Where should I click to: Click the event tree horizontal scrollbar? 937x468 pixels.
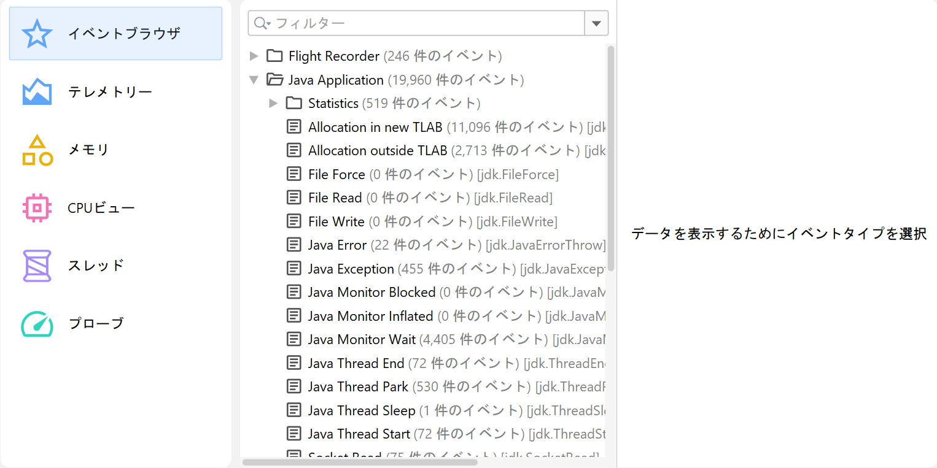360,462
